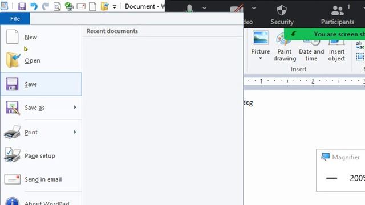365x205 pixels.
Task: Click the Magnifier zoom out minus button
Action: click(332, 178)
